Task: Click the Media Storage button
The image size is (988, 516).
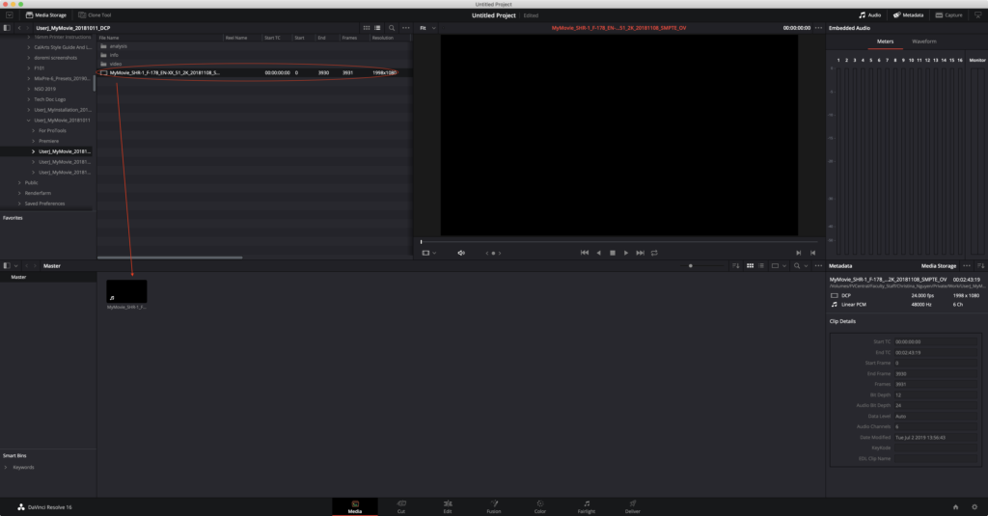Action: (x=46, y=15)
